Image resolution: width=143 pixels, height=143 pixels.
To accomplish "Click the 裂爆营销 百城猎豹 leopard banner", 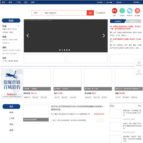I will point(12,83).
